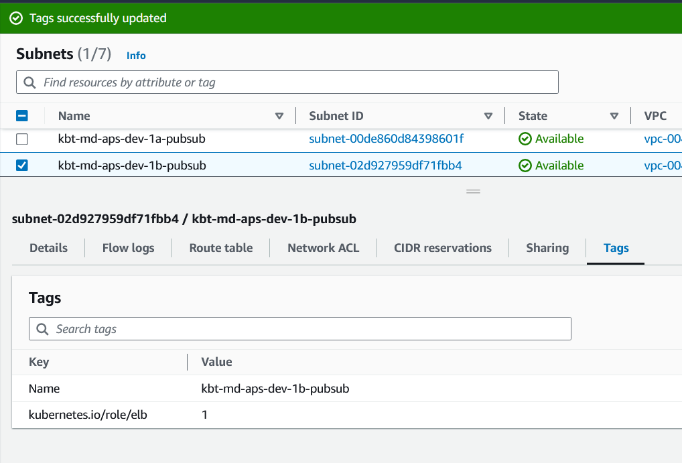The image size is (682, 463).
Task: Click the Available status icon for kbt-md-aps-dev-1a-pubsub
Action: click(x=525, y=139)
